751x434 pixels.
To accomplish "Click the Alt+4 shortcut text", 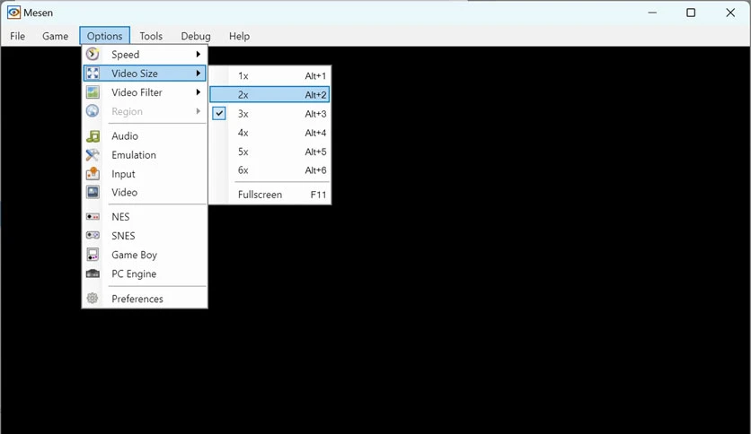I will coord(315,133).
